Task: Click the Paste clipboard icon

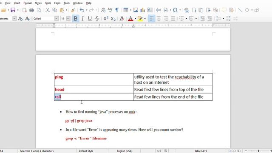Action: coord(62,10)
